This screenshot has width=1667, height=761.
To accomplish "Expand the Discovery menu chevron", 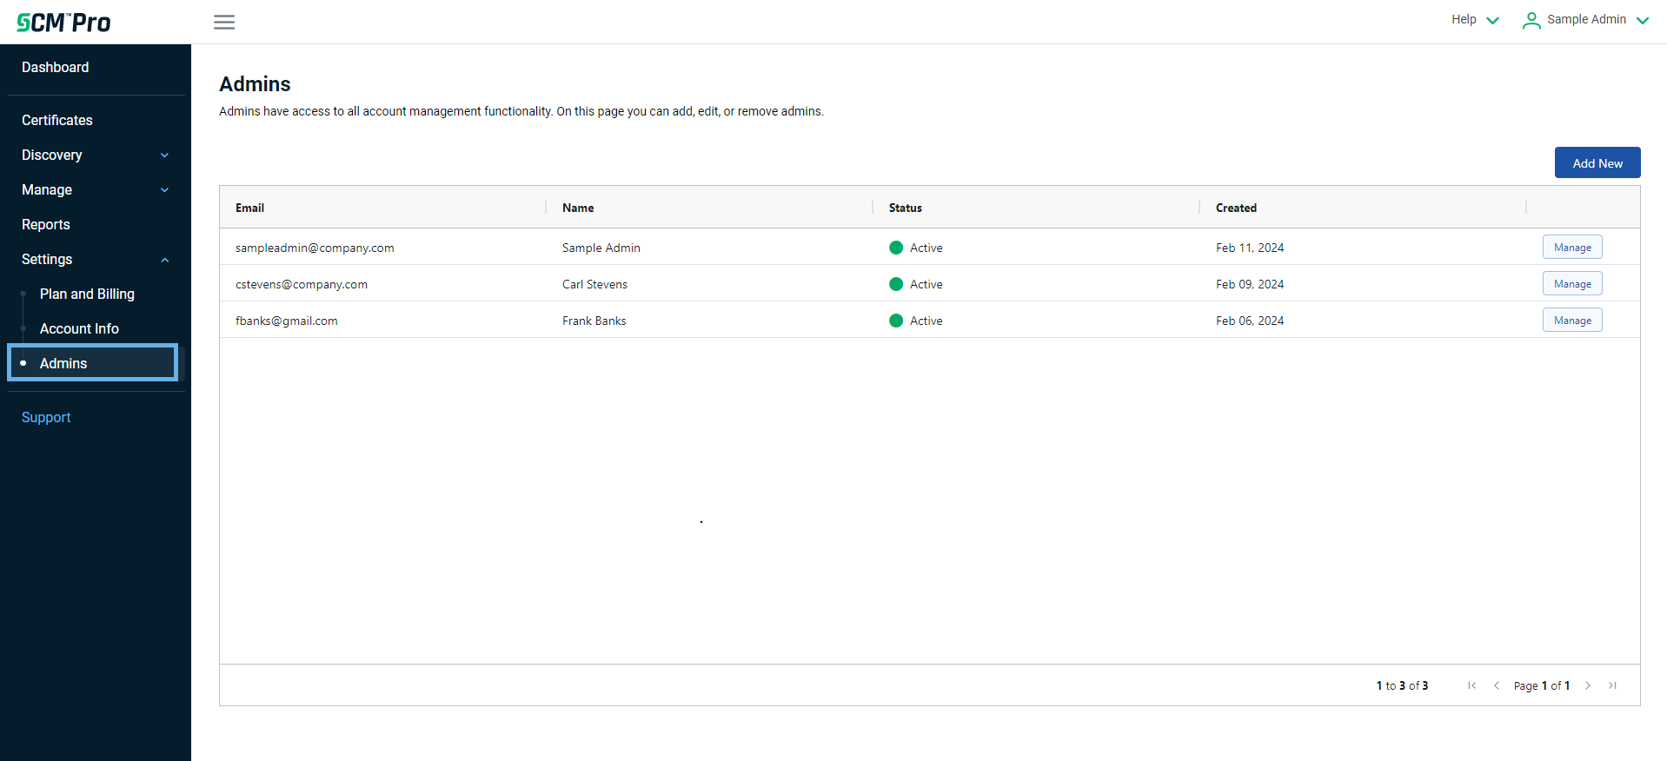I will coord(164,156).
